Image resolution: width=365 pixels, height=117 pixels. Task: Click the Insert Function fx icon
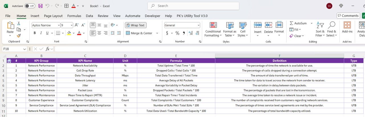pyautogui.click(x=48, y=49)
